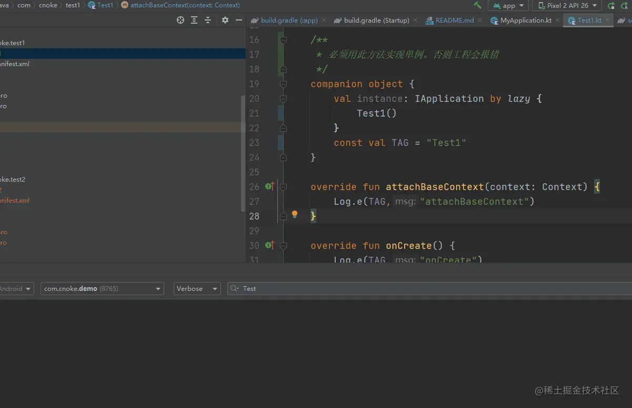Click the Make Project hammer icon
This screenshot has width=632, height=408.
click(477, 5)
